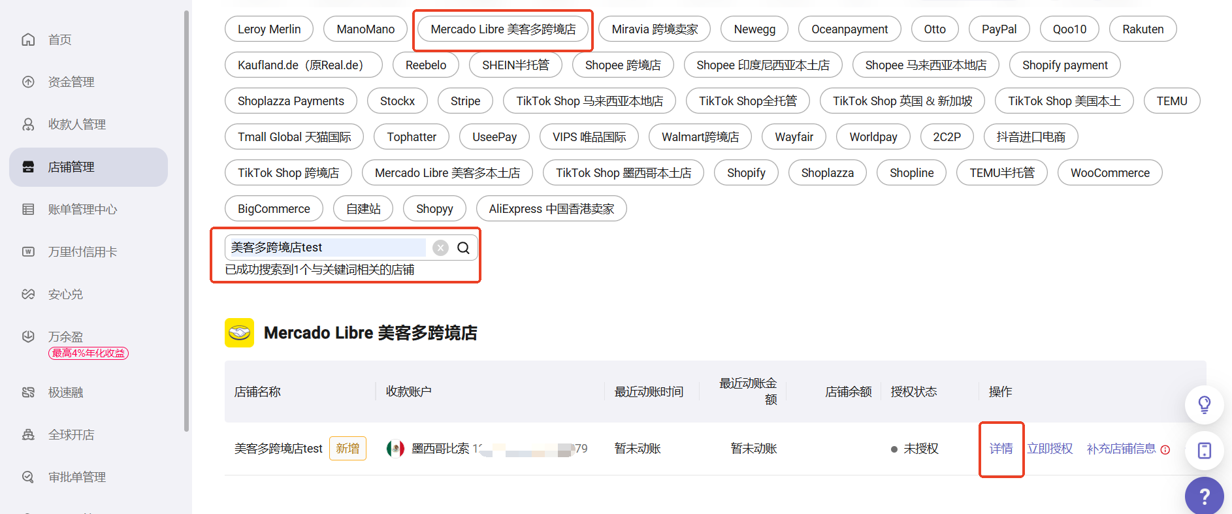Image resolution: width=1232 pixels, height=514 pixels.
Task: Clear the store search field with X icon
Action: point(441,248)
